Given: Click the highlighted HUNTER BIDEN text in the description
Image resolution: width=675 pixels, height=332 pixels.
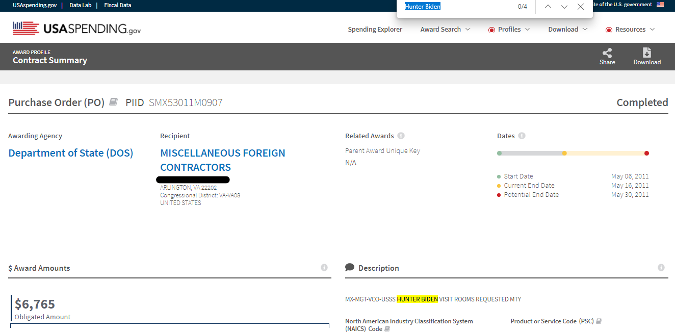Looking at the screenshot, I should pyautogui.click(x=417, y=299).
